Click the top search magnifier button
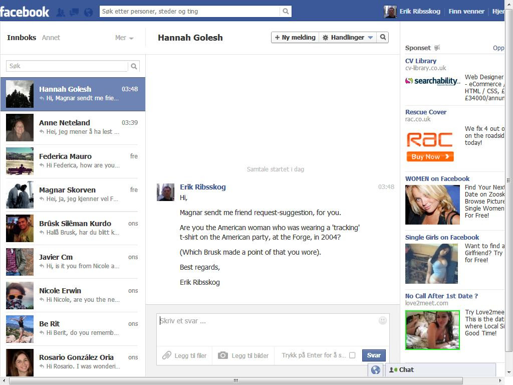513x385 pixels. [x=286, y=11]
